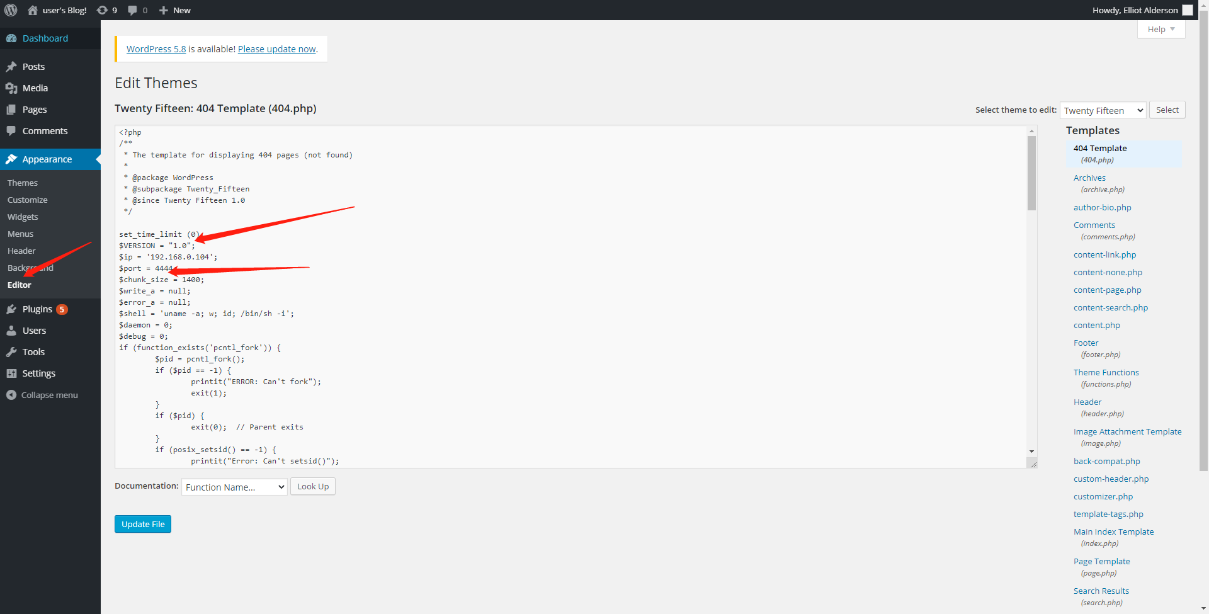Click the WordPress logo in admin bar
Image resolution: width=1209 pixels, height=614 pixels.
(11, 10)
